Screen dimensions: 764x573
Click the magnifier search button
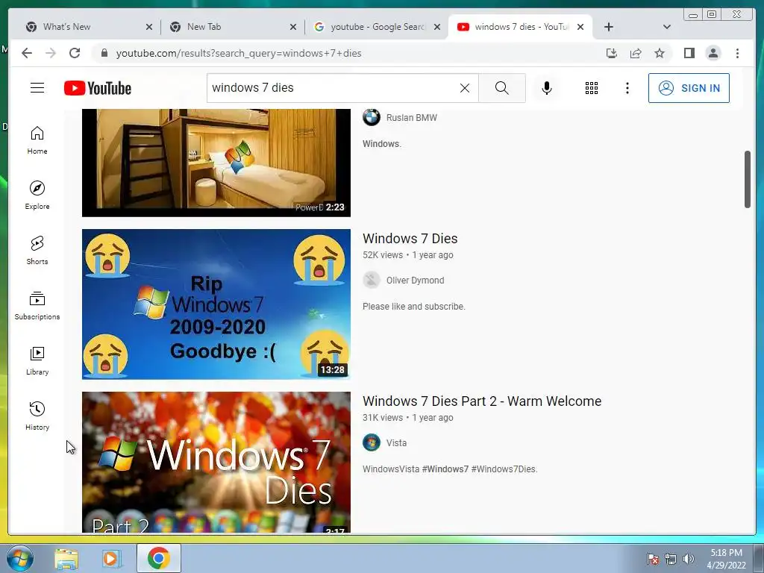coord(502,88)
